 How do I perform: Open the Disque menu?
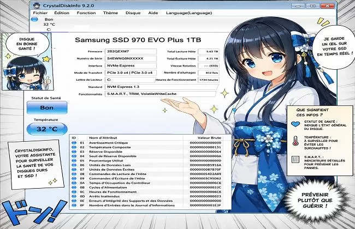pyautogui.click(x=133, y=13)
